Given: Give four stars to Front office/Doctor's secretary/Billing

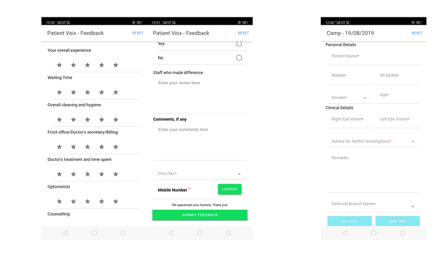Looking at the screenshot, I should pos(102,147).
